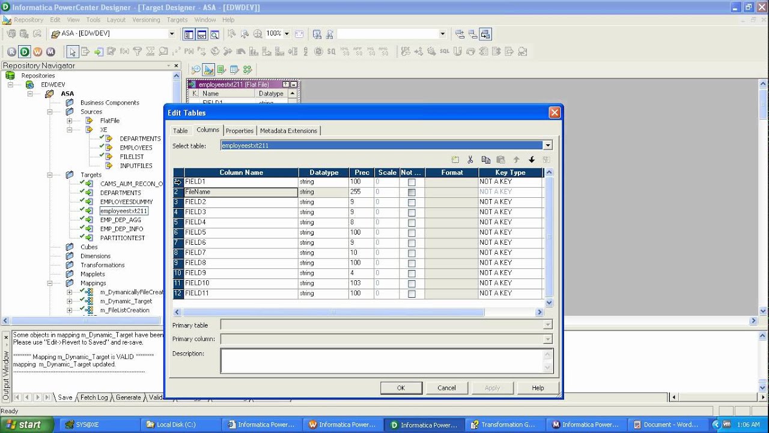Click the Filter funnel transformation icon
This screenshot has width=769, height=433.
[138, 52]
